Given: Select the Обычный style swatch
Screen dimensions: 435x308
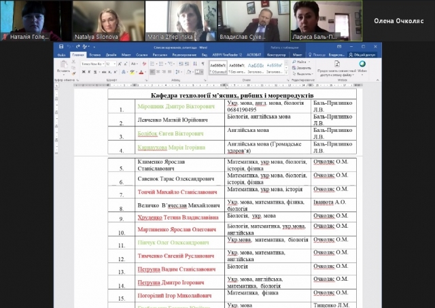Looking at the screenshot, I should coord(217,67).
